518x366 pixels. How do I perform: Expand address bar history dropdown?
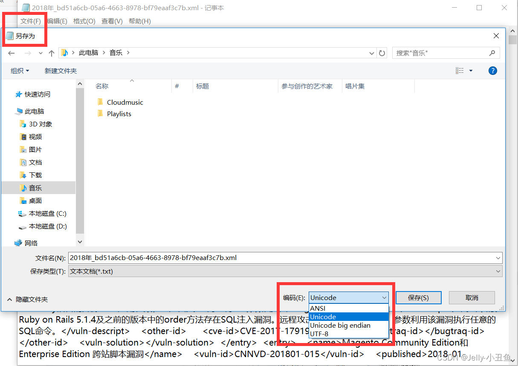click(371, 53)
